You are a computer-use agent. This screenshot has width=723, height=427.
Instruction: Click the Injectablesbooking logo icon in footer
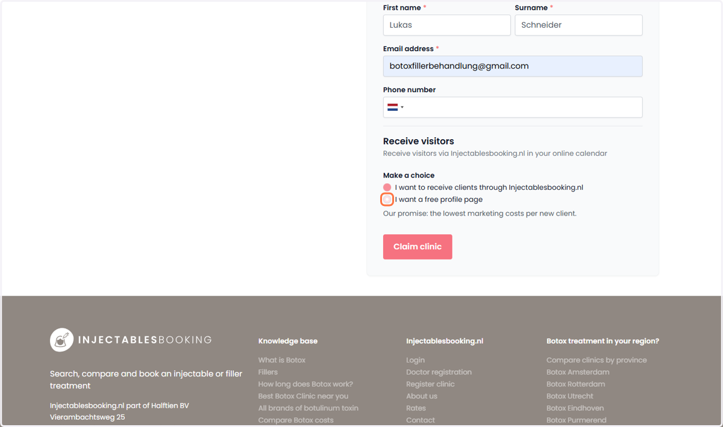point(61,340)
